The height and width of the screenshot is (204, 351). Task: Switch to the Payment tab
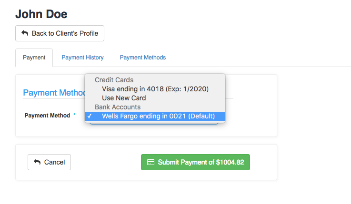pos(34,58)
